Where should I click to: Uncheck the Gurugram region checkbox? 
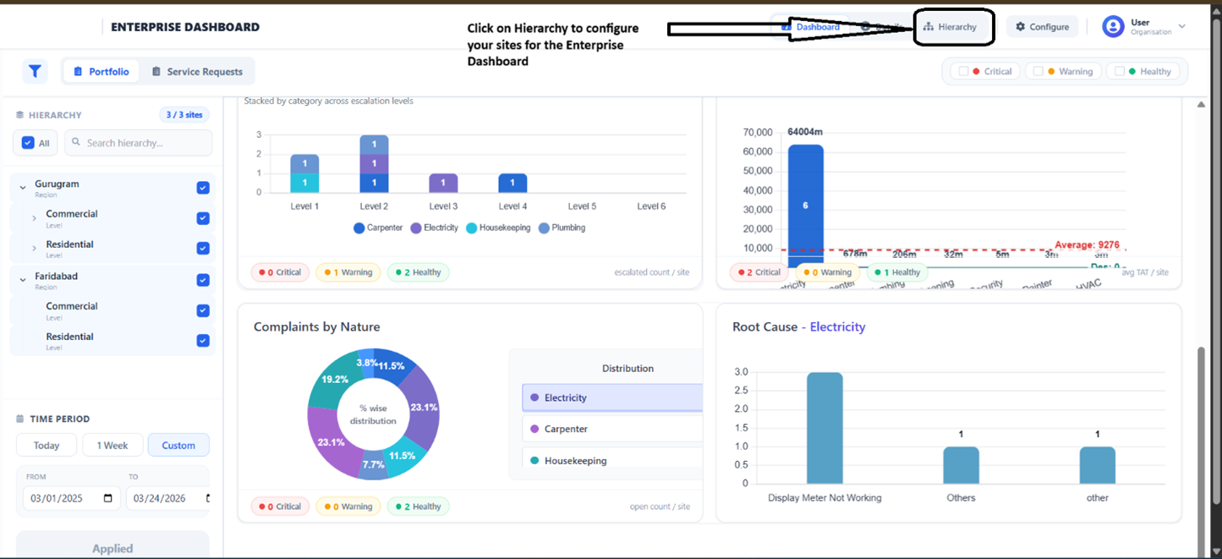tap(203, 188)
